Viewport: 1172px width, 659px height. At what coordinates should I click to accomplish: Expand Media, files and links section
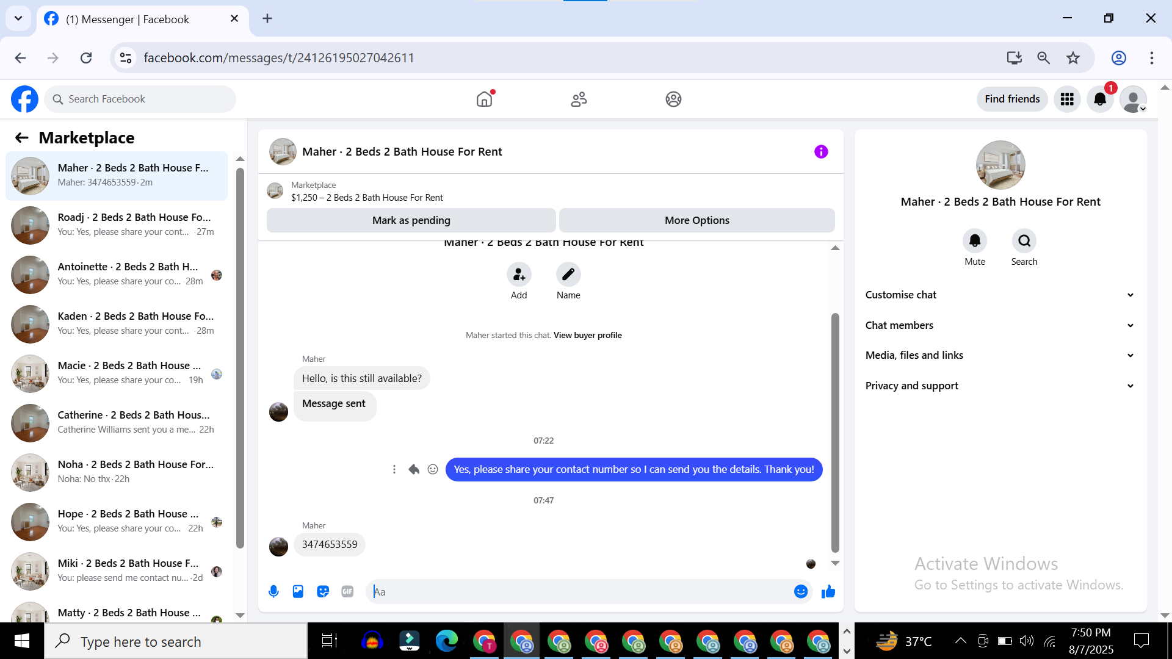pos(1000,355)
